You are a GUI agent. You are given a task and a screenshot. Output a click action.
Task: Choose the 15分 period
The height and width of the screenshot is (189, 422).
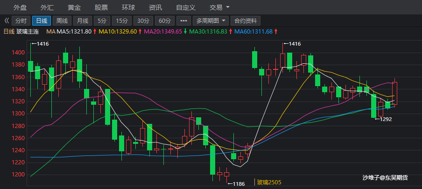pos(122,20)
